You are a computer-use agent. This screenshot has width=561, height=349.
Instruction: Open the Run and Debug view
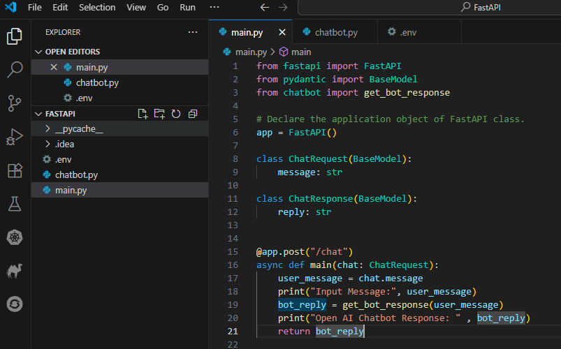(15, 137)
